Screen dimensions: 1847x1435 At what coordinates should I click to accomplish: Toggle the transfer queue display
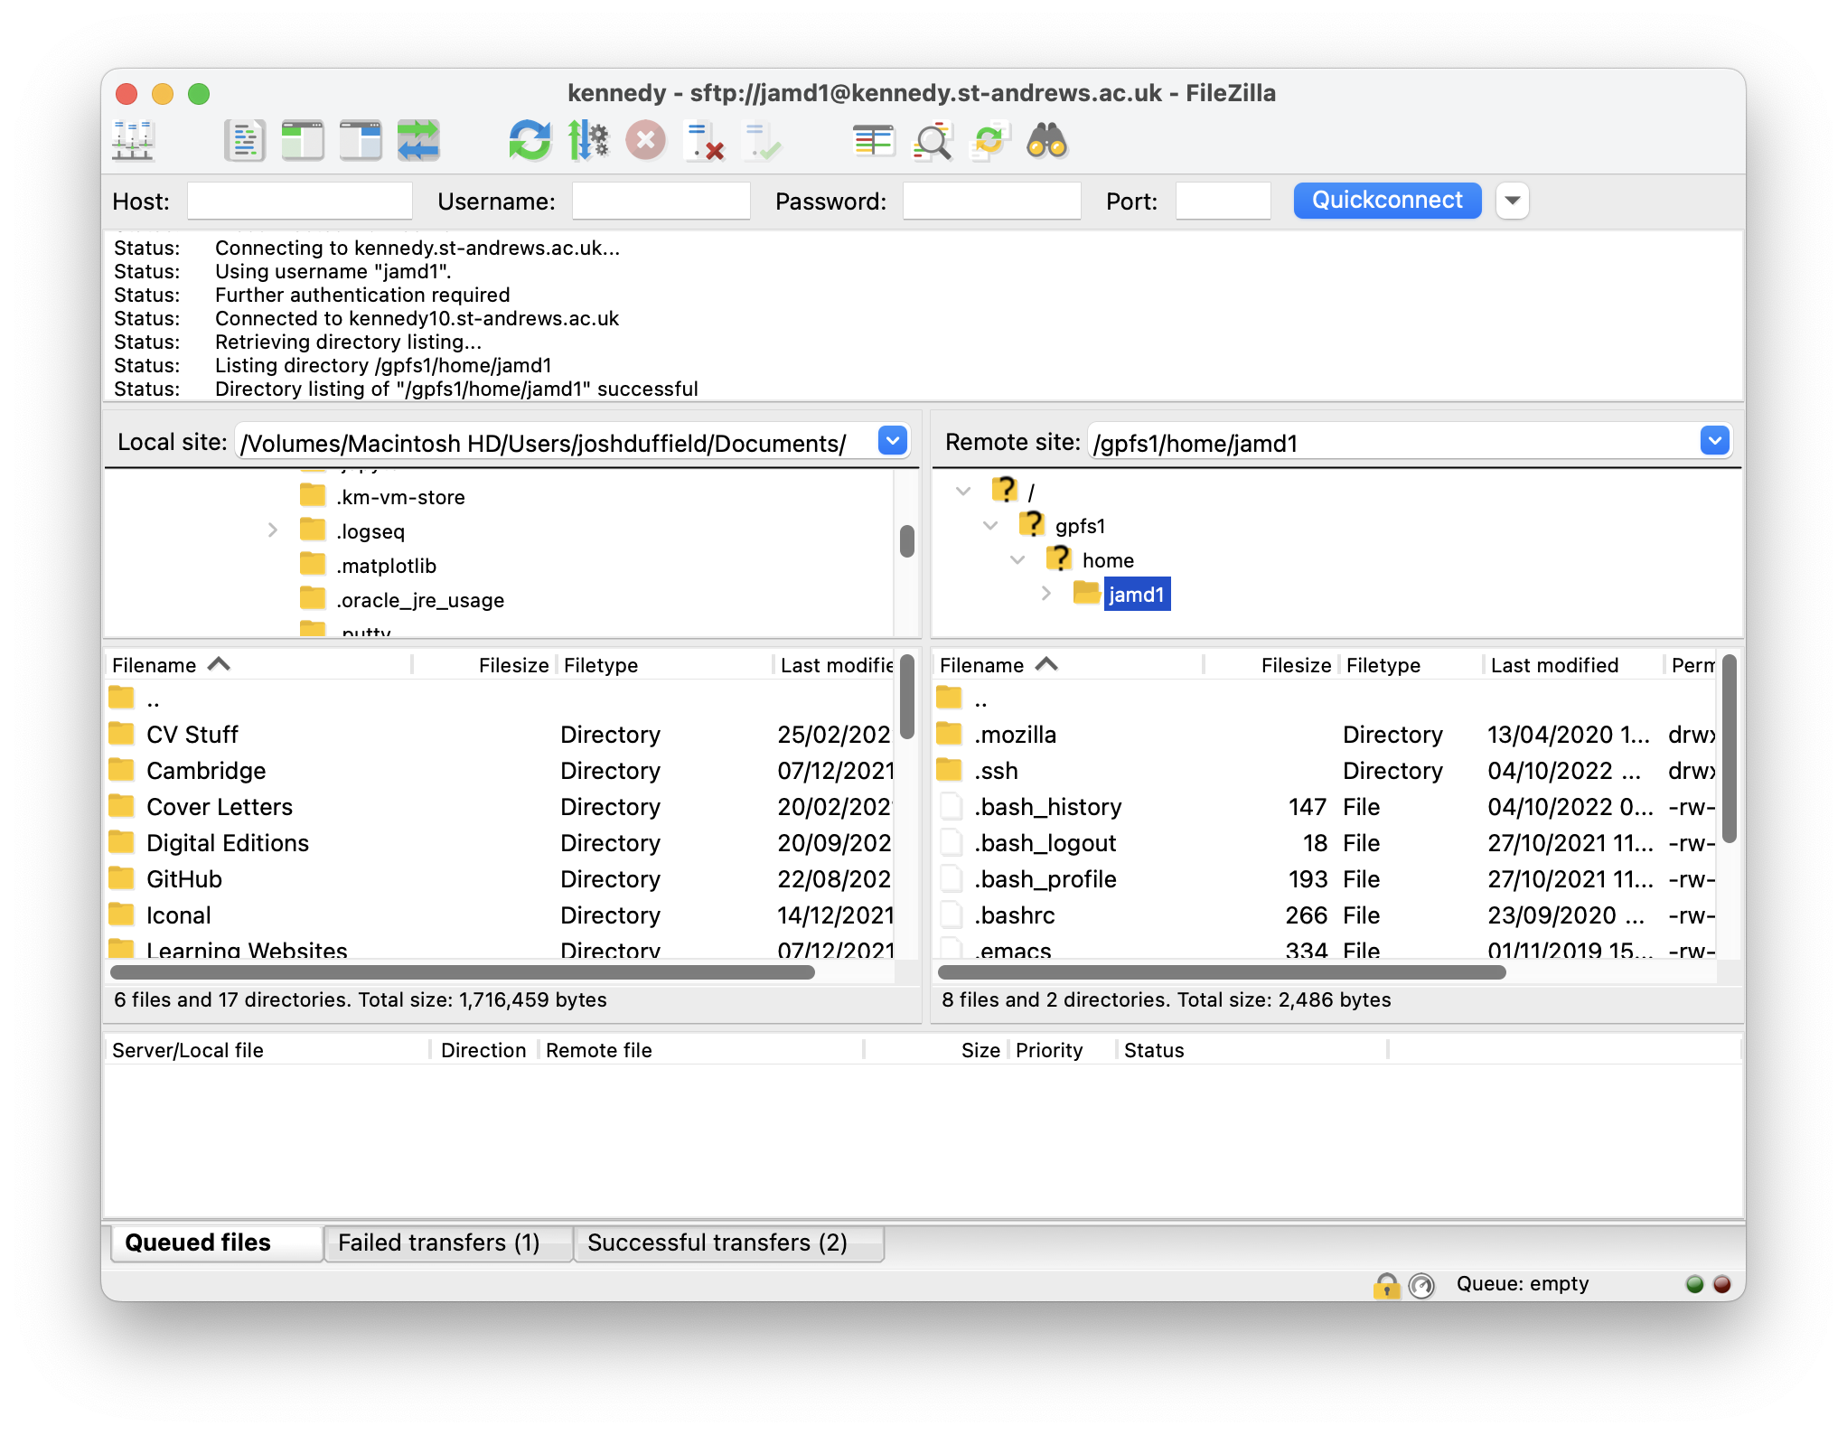(418, 142)
